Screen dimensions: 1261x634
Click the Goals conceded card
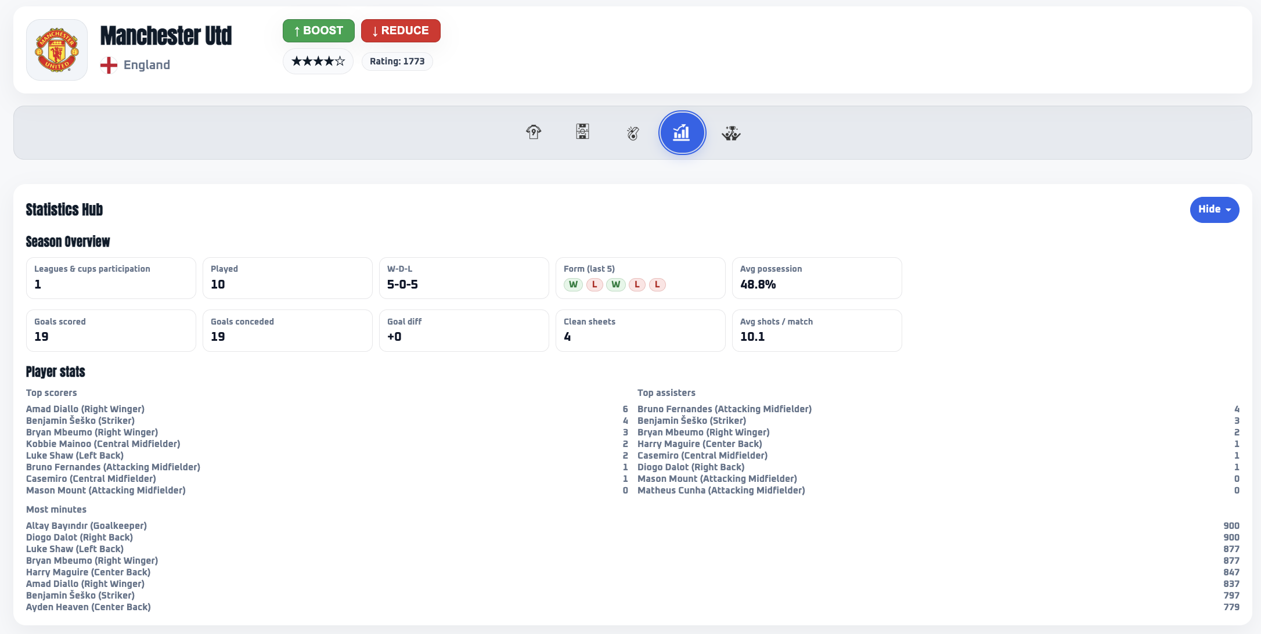[287, 330]
